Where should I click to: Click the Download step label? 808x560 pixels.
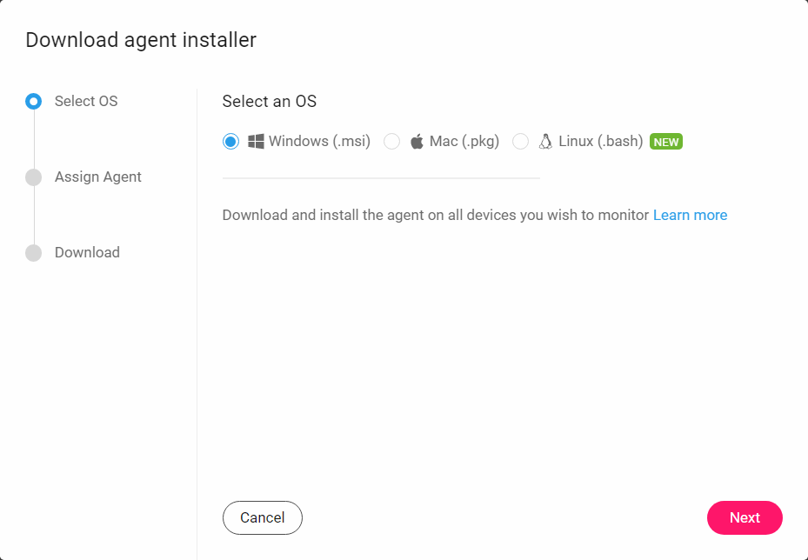click(86, 252)
